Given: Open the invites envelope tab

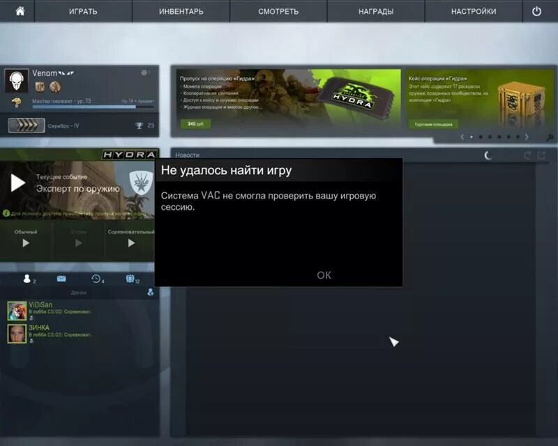Looking at the screenshot, I should 61,279.
